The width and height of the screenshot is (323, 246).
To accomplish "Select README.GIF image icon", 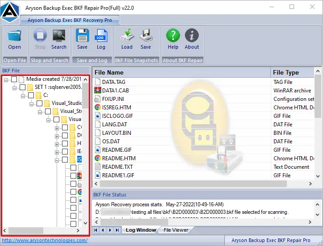I will [x=97, y=150].
